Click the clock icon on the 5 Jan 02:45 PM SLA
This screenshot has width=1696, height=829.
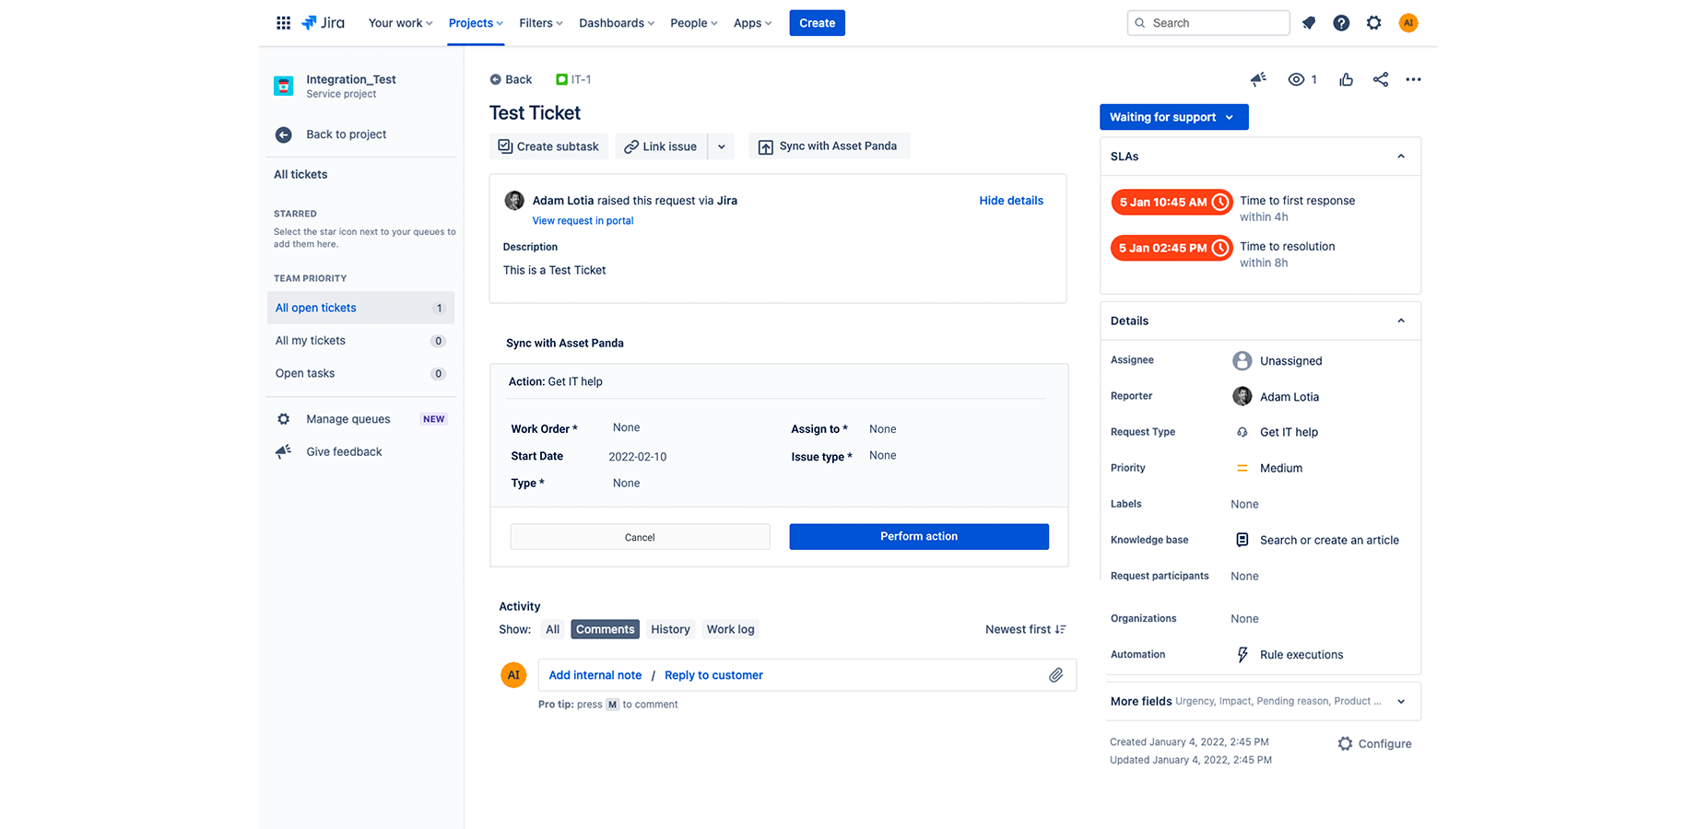(1220, 248)
